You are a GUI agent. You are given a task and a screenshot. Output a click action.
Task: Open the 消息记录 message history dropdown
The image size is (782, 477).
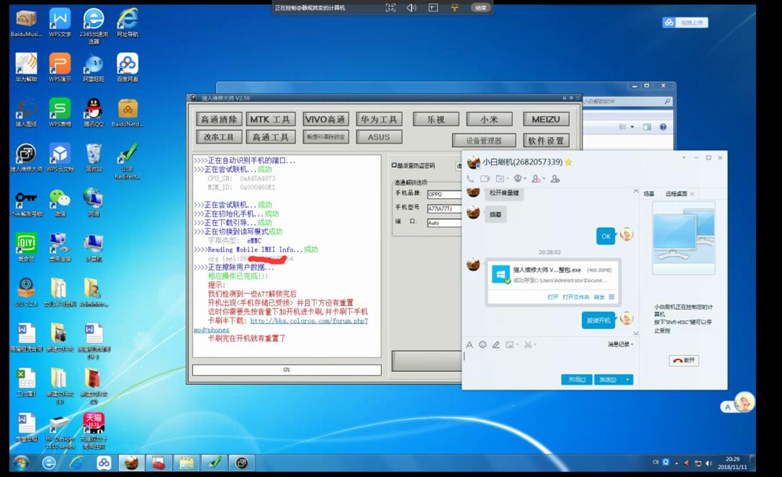coord(621,344)
